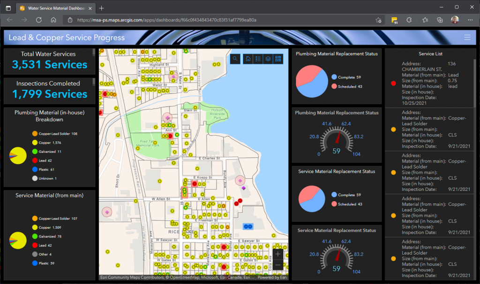Image resolution: width=480 pixels, height=284 pixels.
Task: Refresh the dashboard page
Action: pos(39,20)
